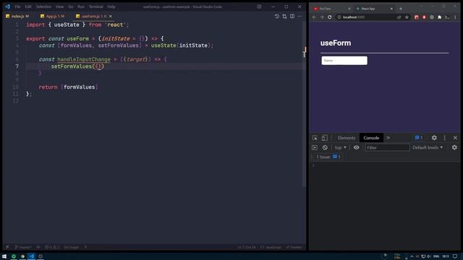Click the Name input field on the page
This screenshot has height=260, width=463.
(344, 61)
